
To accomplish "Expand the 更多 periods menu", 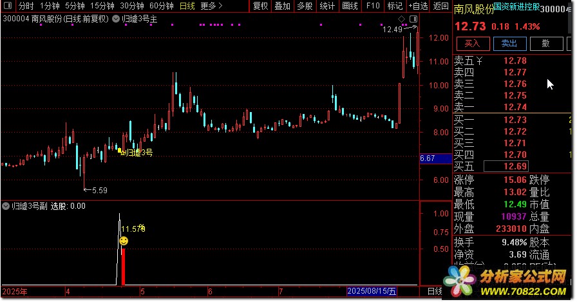I will tap(212, 6).
